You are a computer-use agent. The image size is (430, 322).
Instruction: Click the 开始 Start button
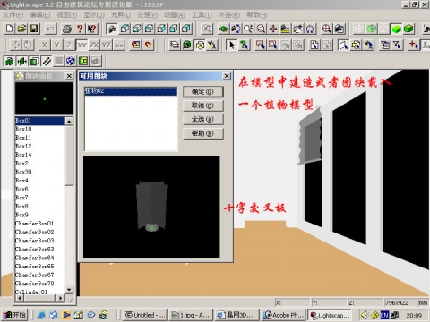click(15, 315)
